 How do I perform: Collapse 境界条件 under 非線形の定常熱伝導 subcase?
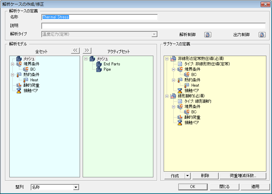pyautogui.click(x=173, y=69)
